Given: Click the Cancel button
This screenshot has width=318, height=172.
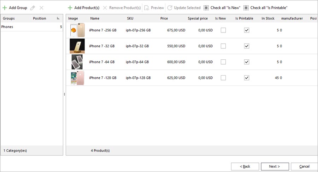Looking at the screenshot, I should tap(305, 166).
